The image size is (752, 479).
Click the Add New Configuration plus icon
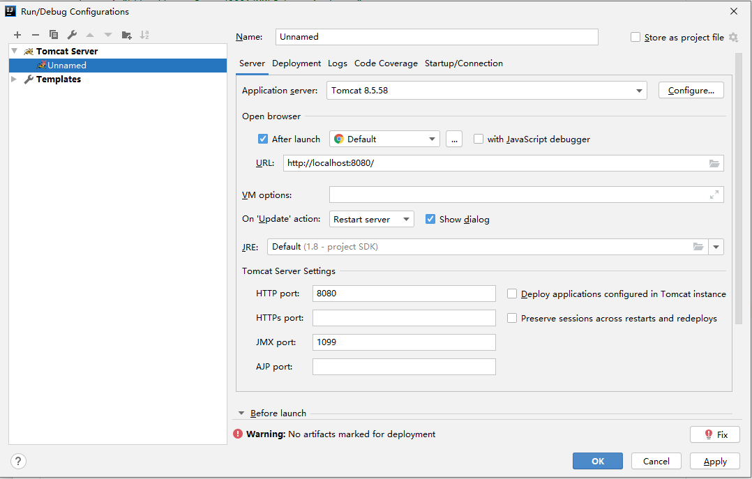click(x=17, y=35)
